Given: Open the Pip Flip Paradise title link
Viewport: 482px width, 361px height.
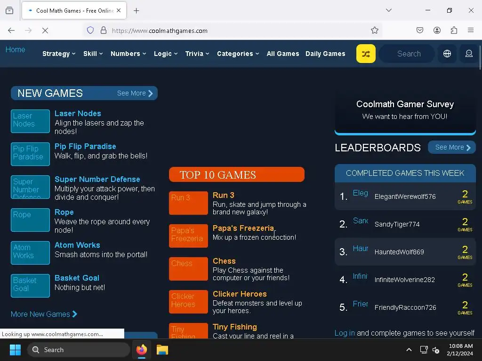Looking at the screenshot, I should point(85,146).
